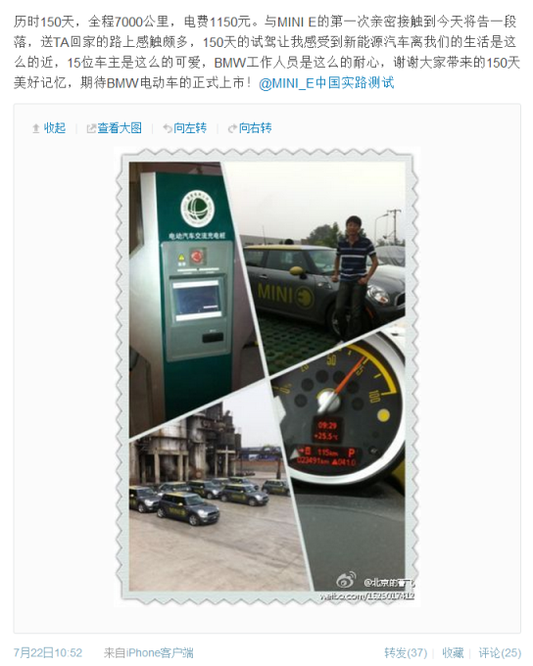
Task: Click the view large image (查看大图) icon
Action: point(91,128)
